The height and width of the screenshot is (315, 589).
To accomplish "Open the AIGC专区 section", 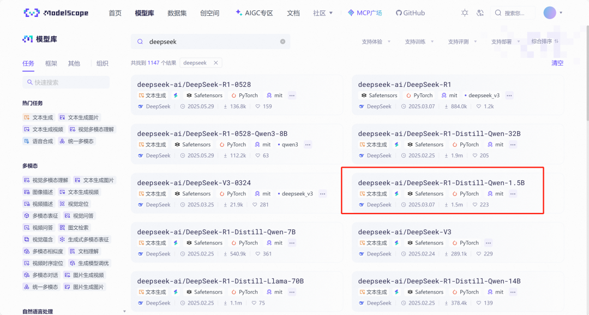I will 254,13.
